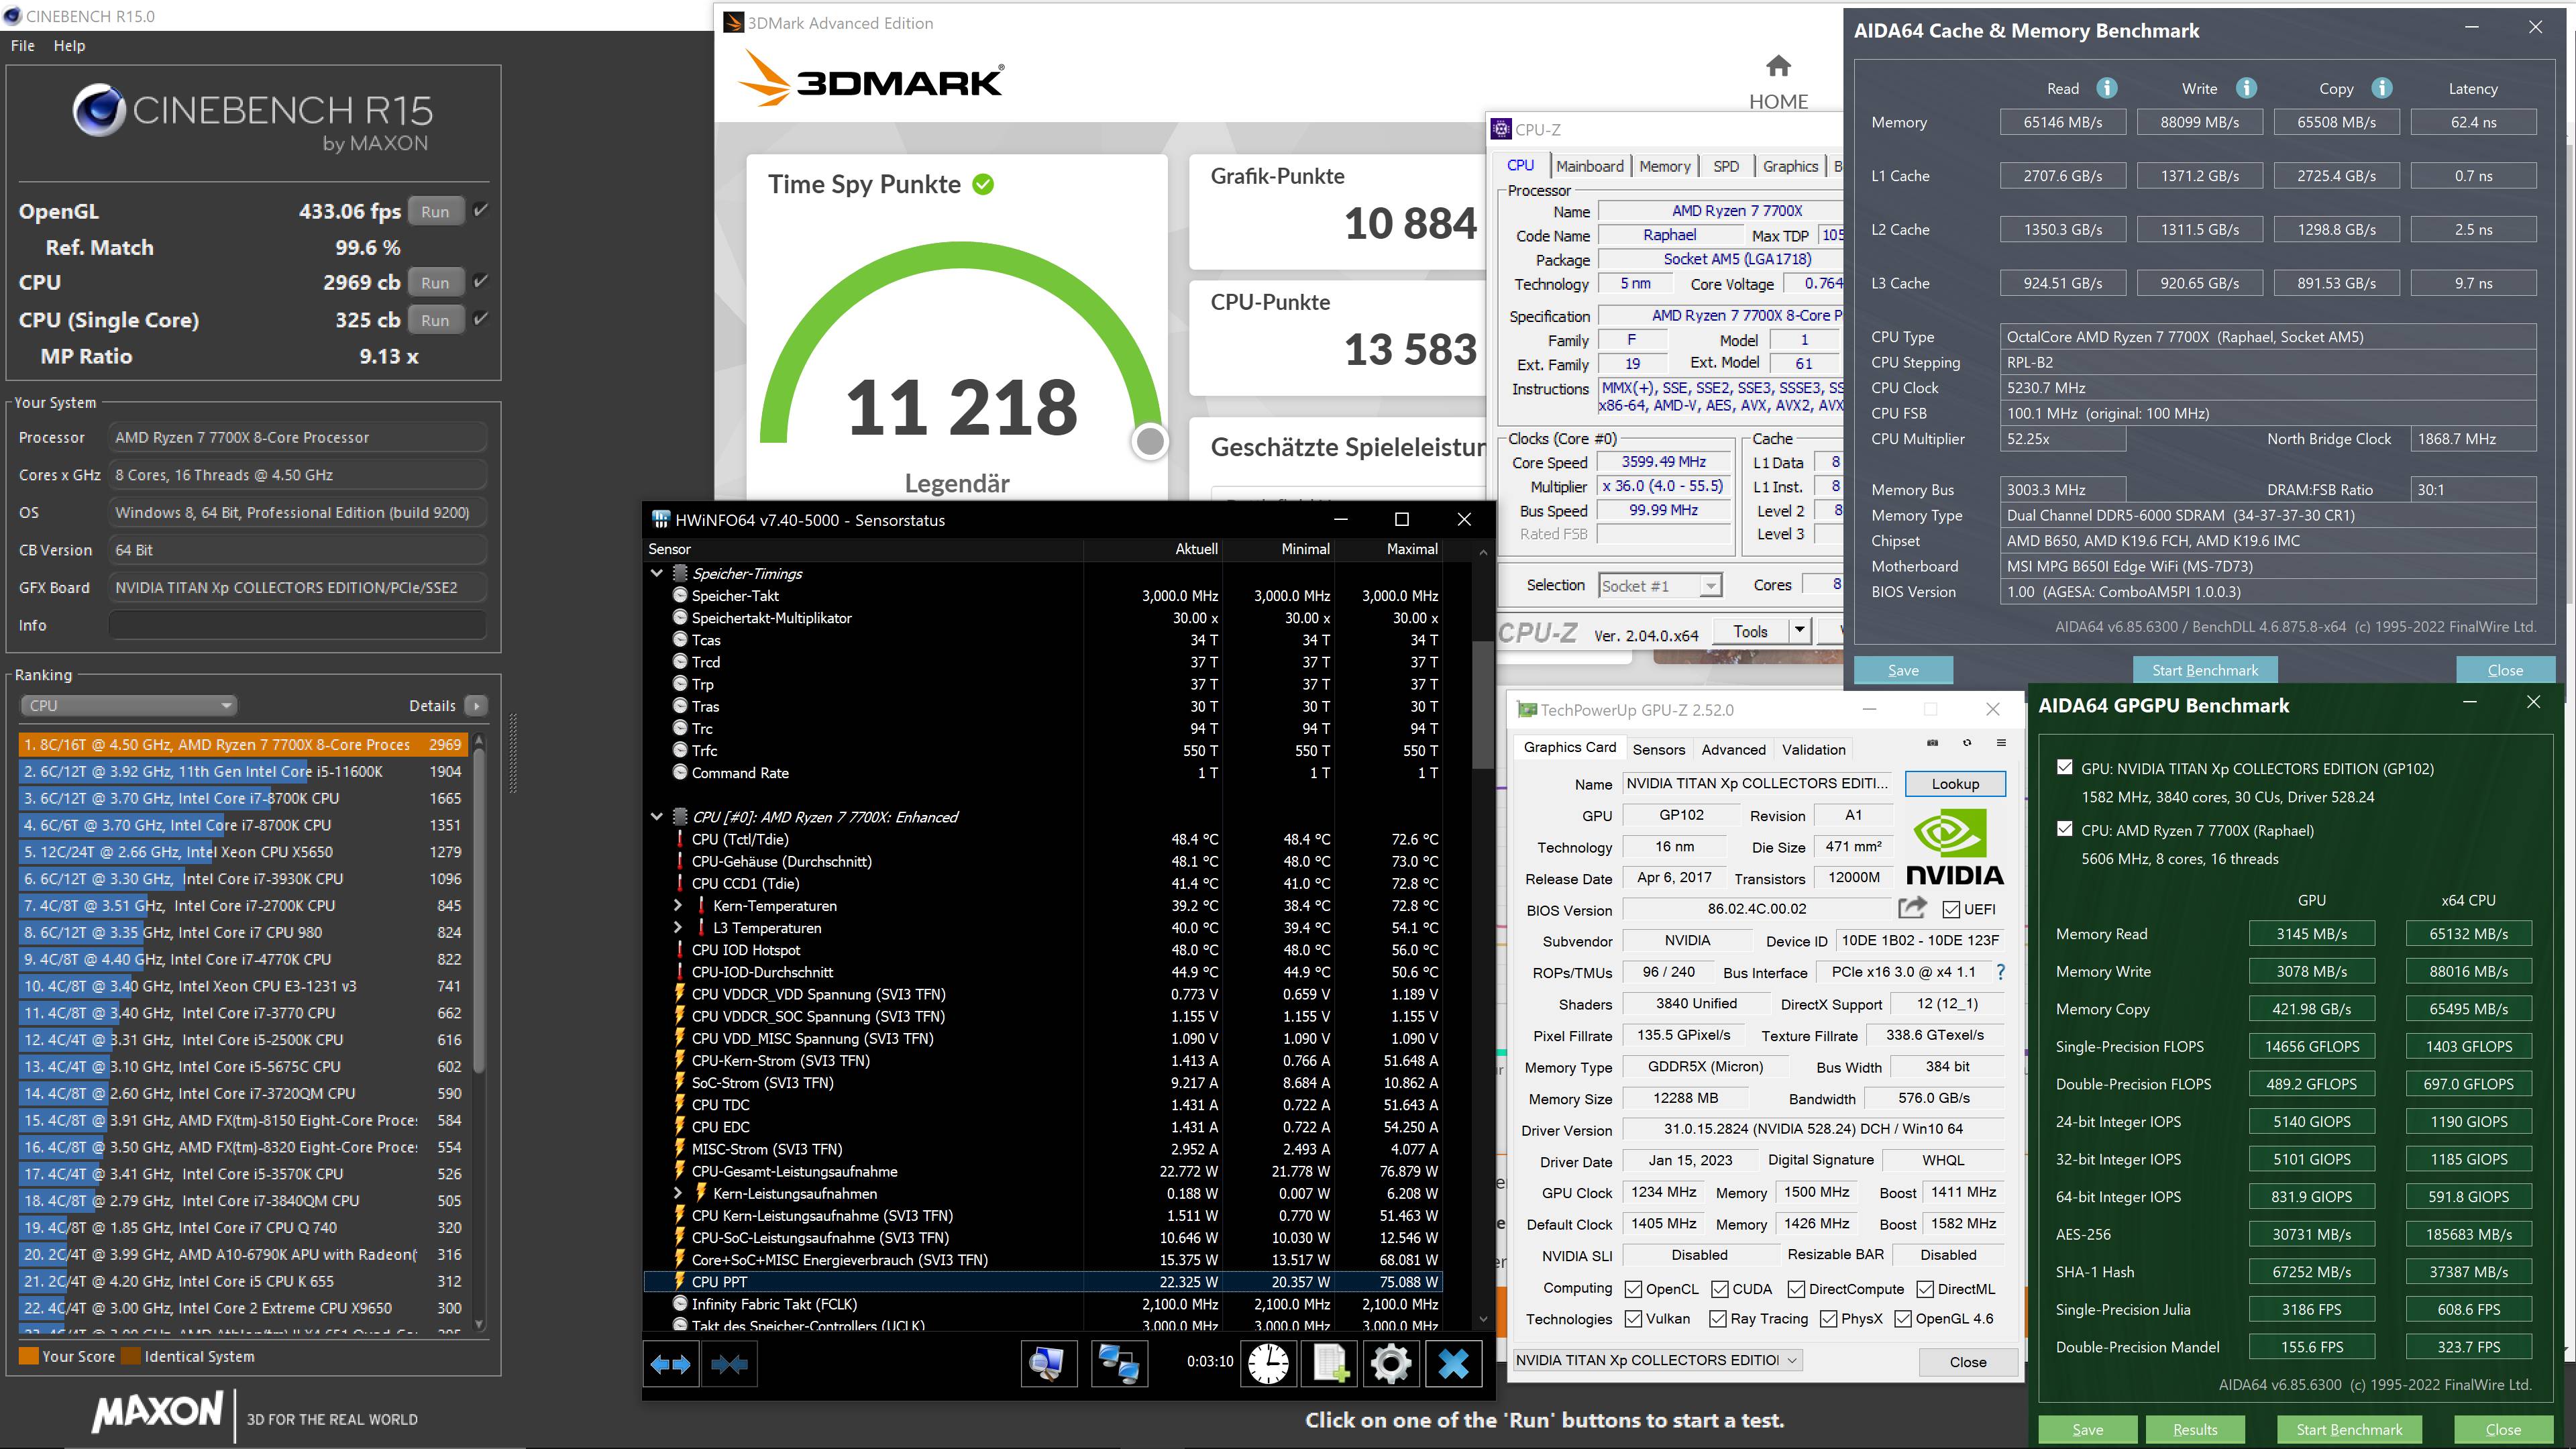Click Results button in AIDA64 GPGPU
Screen dimensions: 2576x1449
tap(2195, 1430)
